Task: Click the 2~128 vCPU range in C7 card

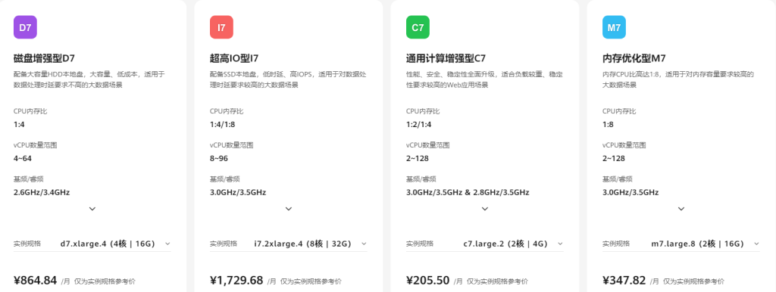Action: click(418, 159)
